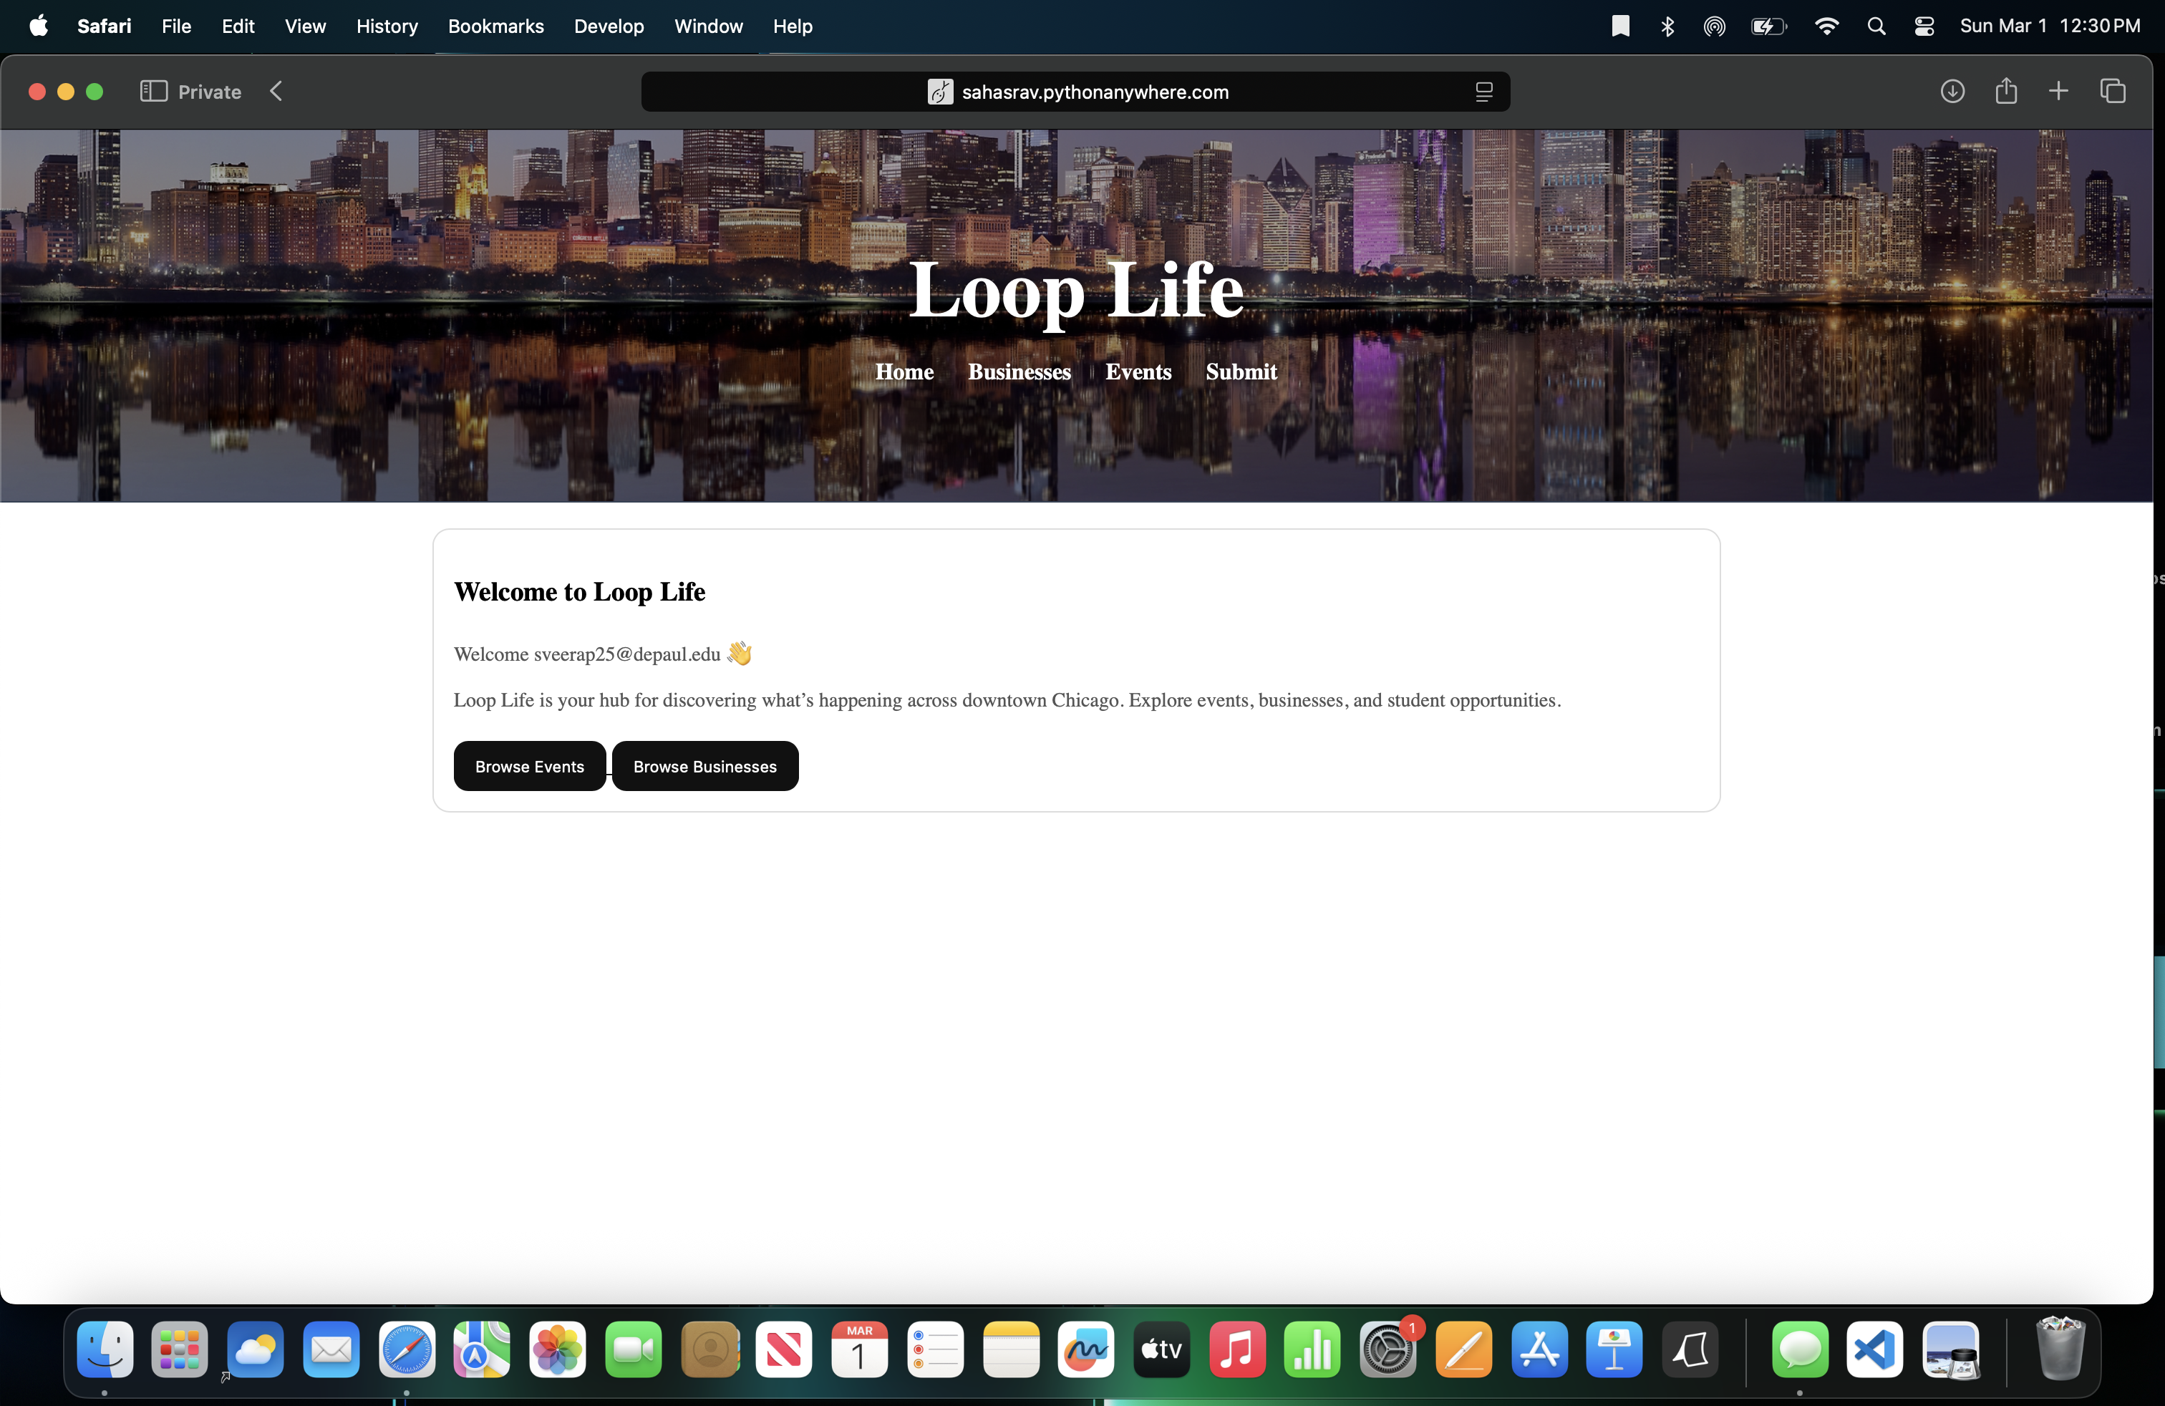Open Spotlight search in menu bar

(1876, 26)
